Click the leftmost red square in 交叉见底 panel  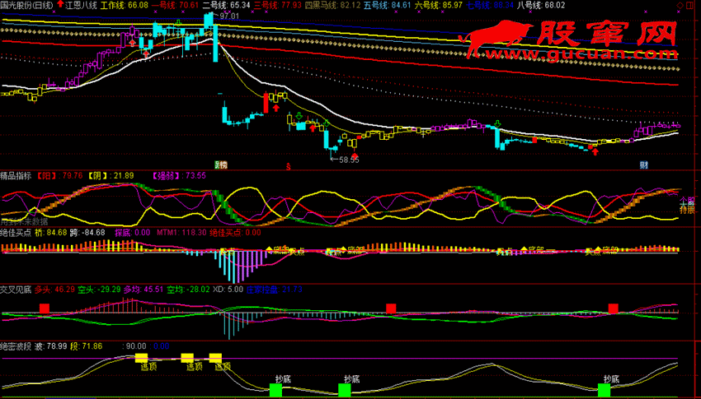pyautogui.click(x=45, y=309)
